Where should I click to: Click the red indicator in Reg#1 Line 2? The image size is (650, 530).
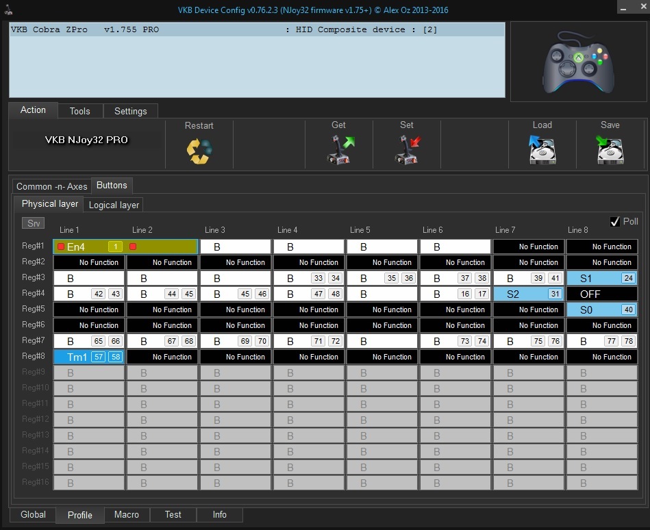133,247
